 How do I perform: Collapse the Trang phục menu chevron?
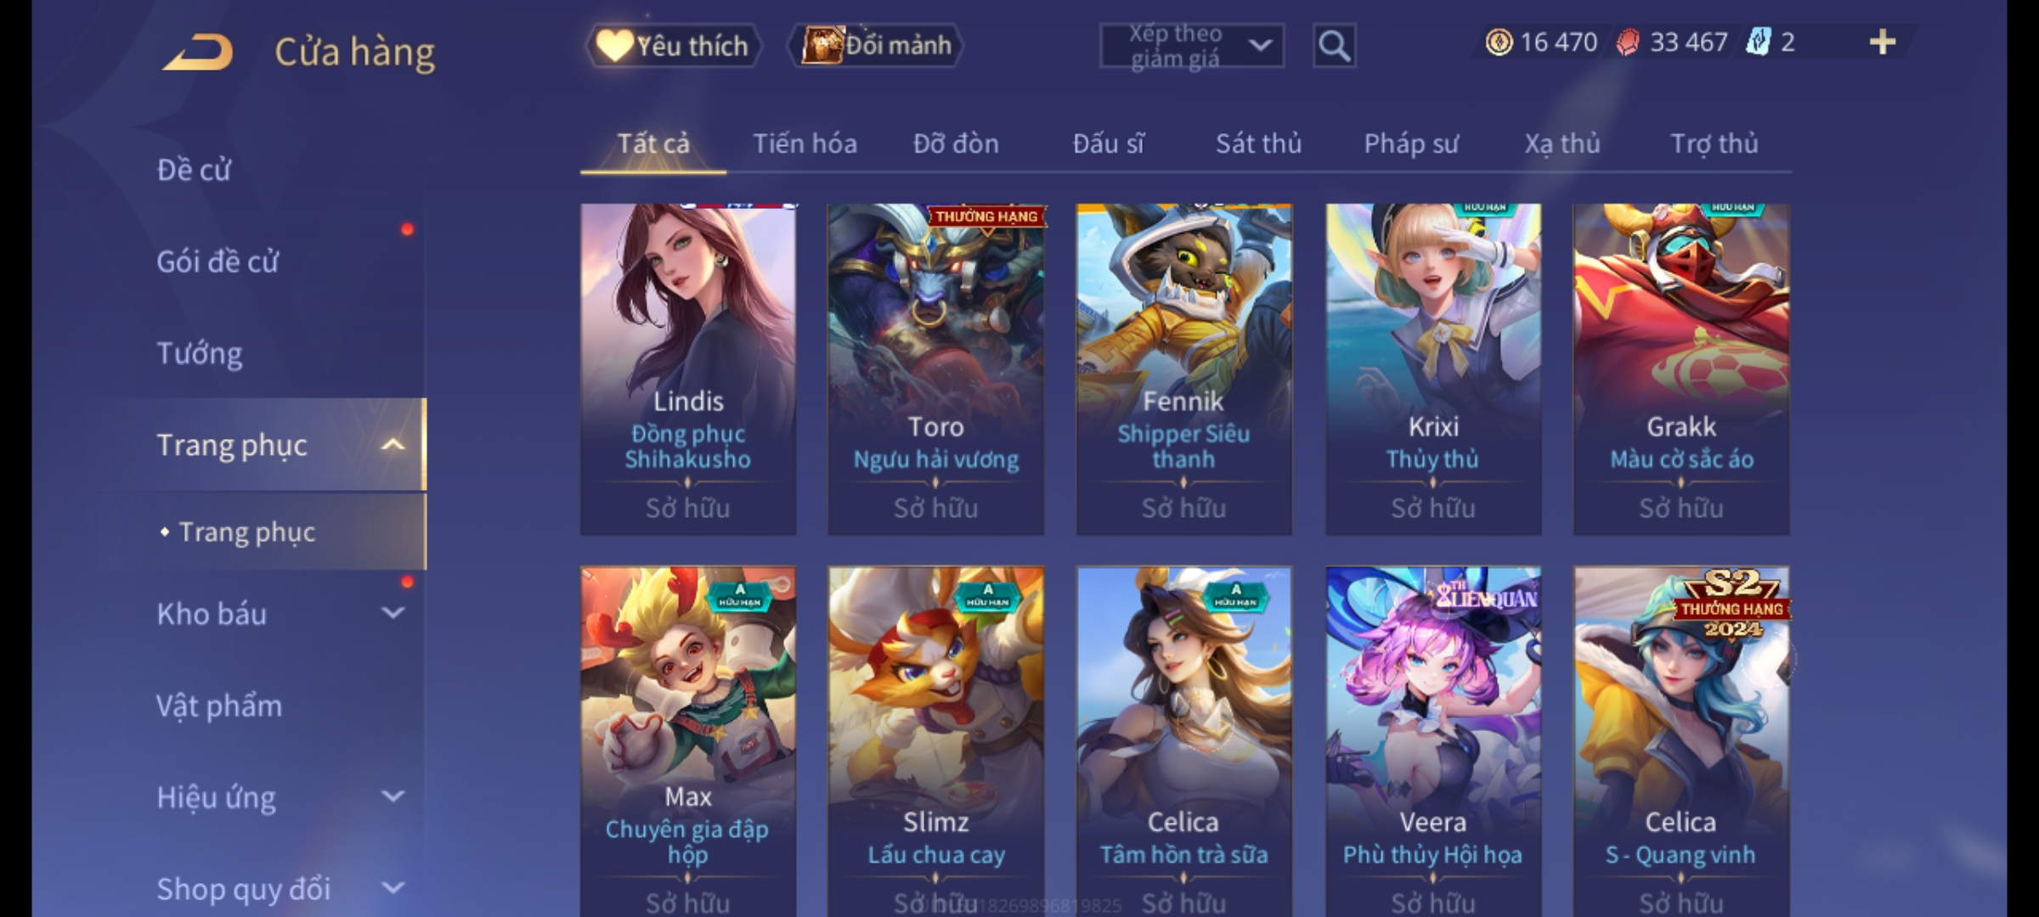[393, 445]
